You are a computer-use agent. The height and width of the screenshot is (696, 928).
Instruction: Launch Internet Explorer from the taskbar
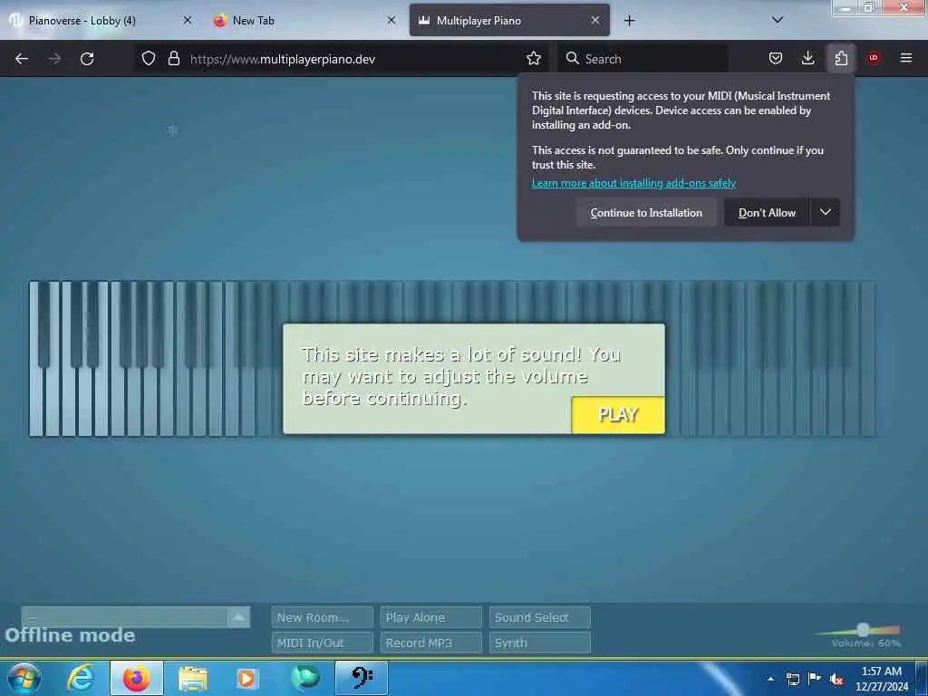coord(81,678)
